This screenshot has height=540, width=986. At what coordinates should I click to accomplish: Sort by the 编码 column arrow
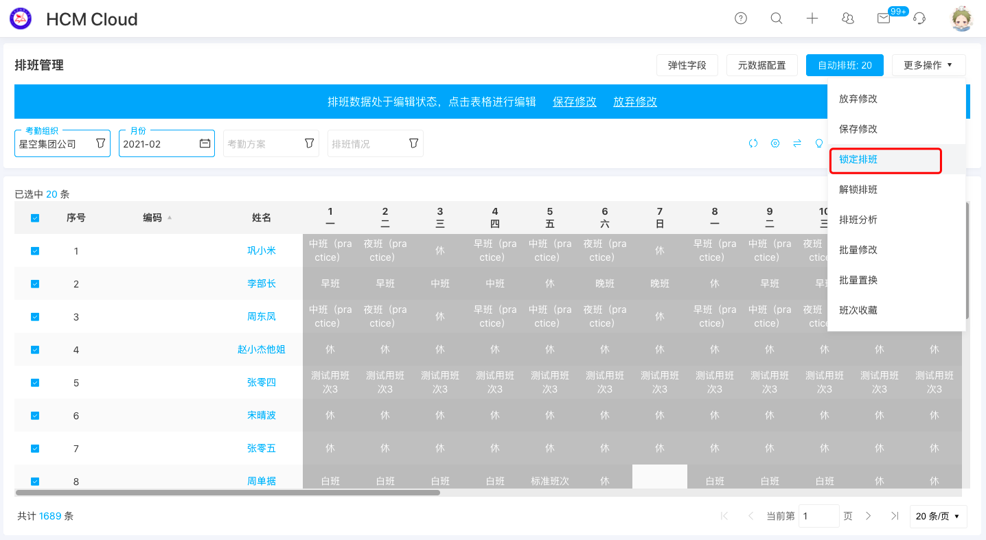pyautogui.click(x=170, y=218)
